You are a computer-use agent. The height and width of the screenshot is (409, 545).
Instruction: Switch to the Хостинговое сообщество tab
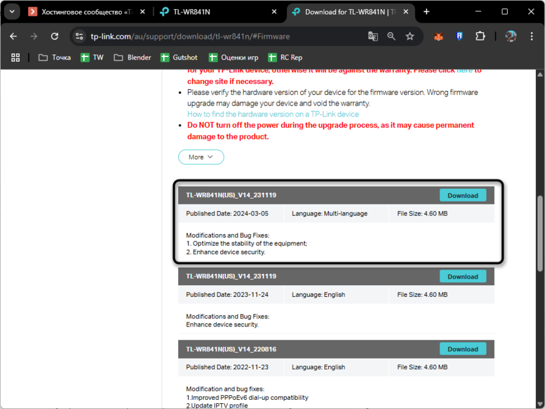(x=86, y=12)
